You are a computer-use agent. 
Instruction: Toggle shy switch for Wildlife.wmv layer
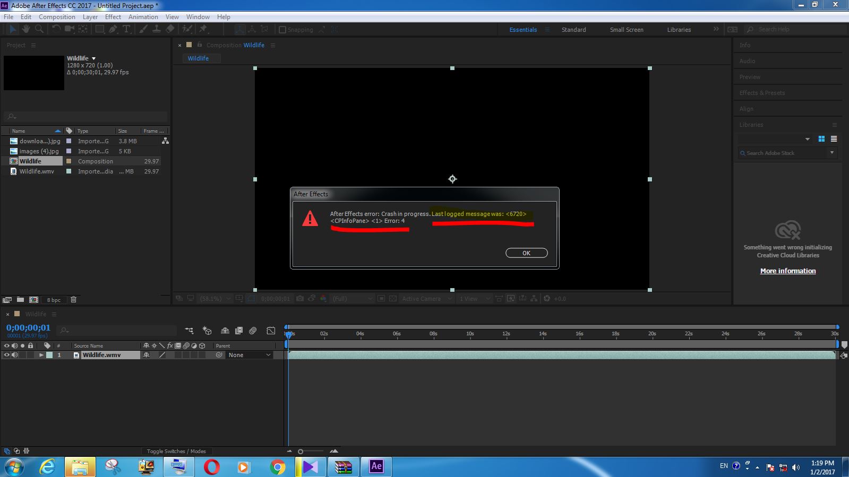click(x=146, y=355)
